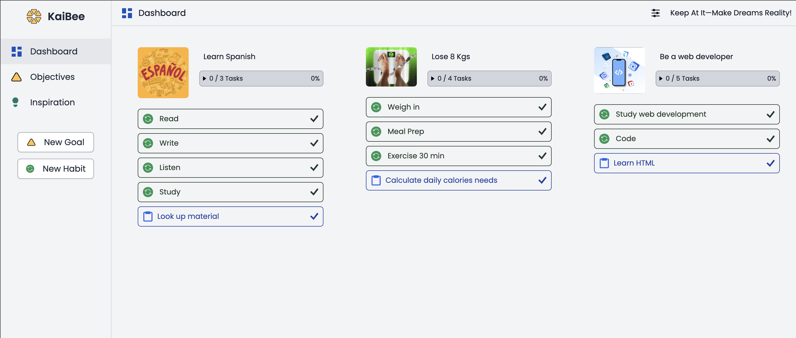Image resolution: width=796 pixels, height=338 pixels.
Task: Open the Inspiration sidebar item
Action: 52,103
